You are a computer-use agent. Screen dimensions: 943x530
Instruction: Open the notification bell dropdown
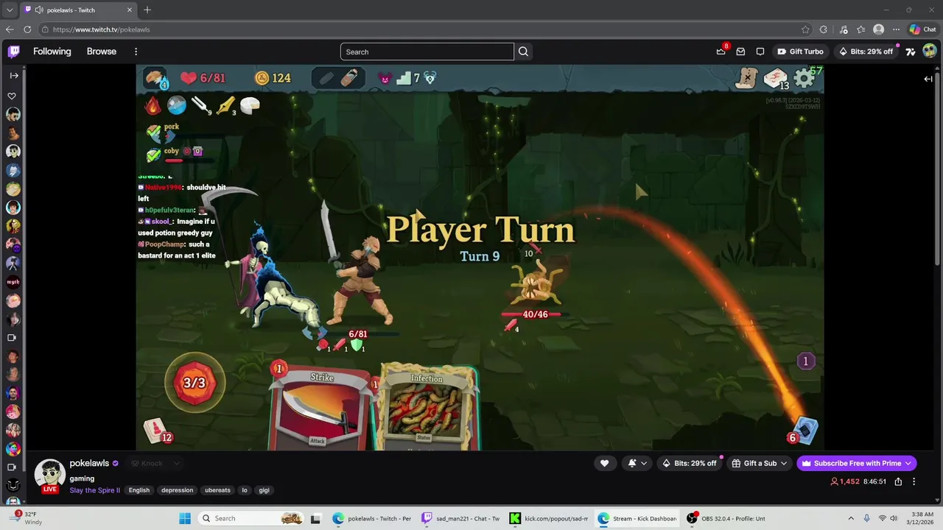[x=637, y=463]
